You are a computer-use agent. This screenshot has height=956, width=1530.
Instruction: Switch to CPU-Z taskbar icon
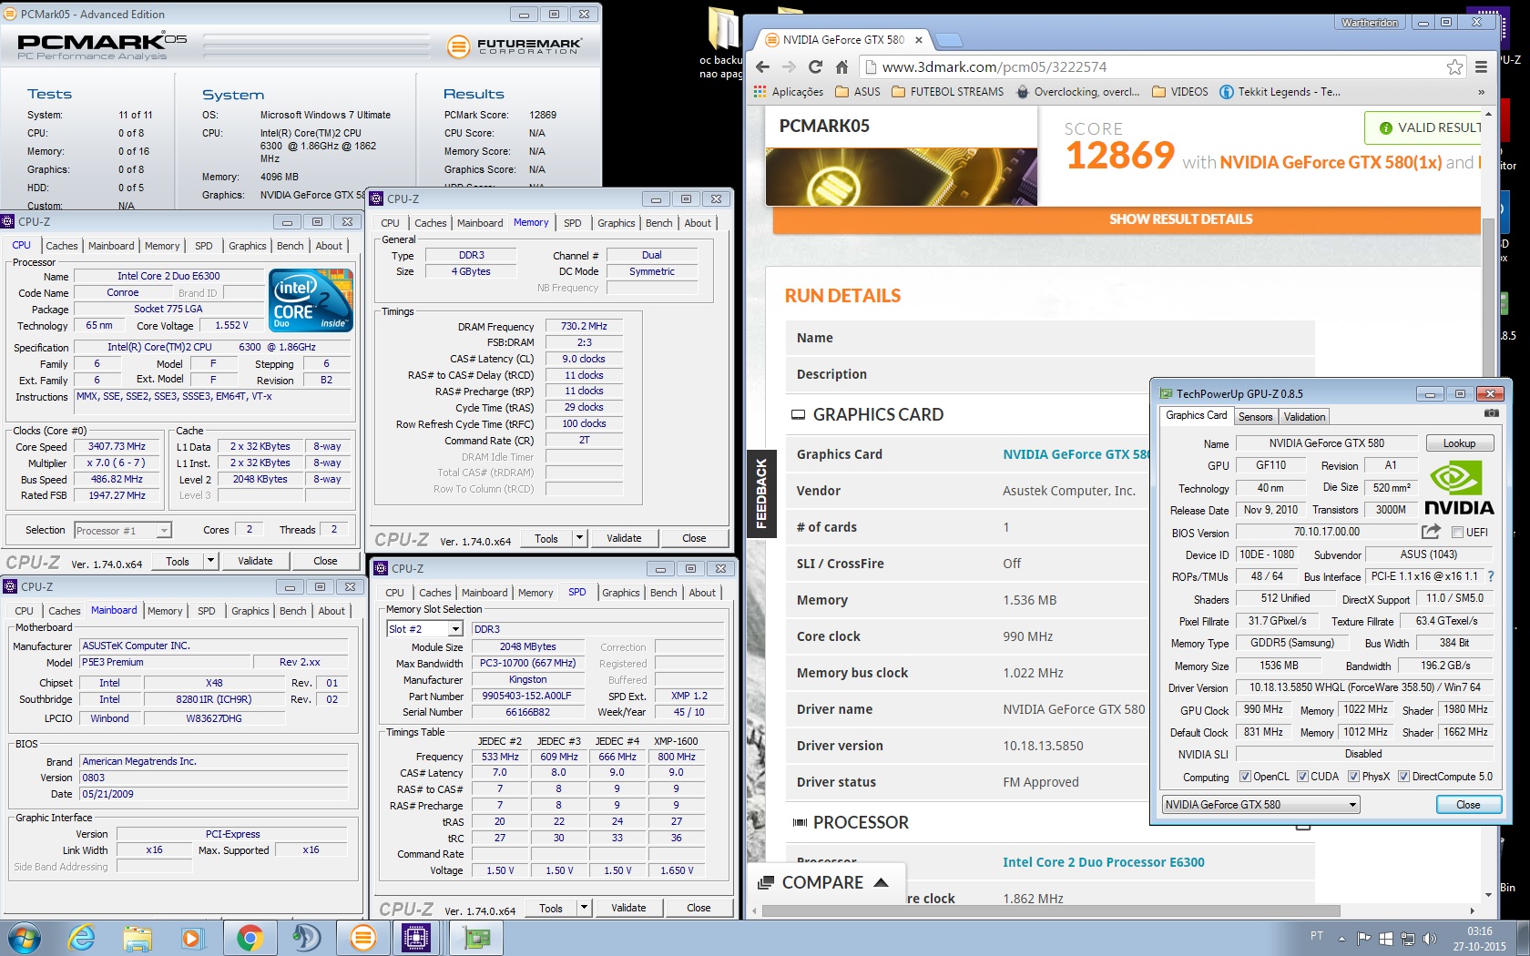pyautogui.click(x=416, y=938)
